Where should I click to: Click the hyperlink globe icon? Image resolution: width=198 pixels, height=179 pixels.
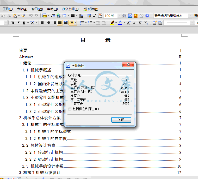coord(58,16)
